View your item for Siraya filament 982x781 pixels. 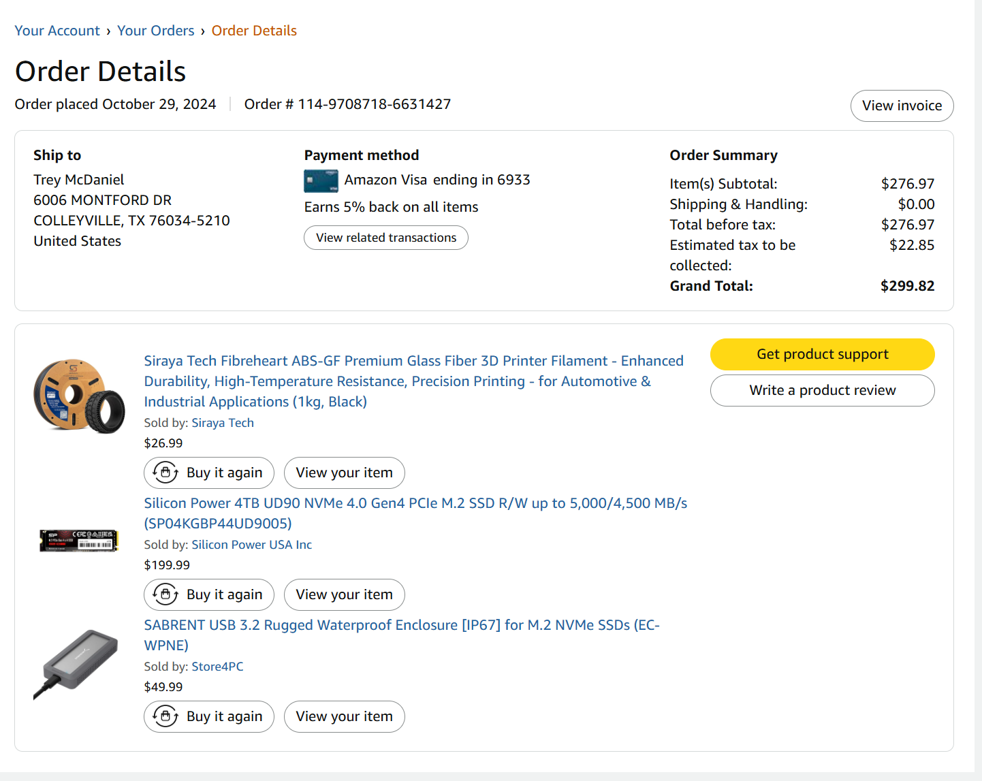(x=344, y=473)
